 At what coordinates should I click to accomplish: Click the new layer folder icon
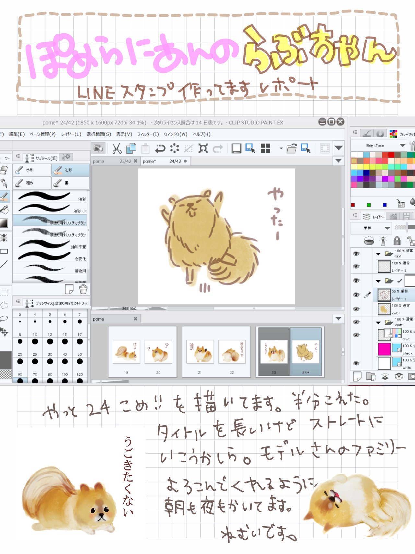(371, 376)
